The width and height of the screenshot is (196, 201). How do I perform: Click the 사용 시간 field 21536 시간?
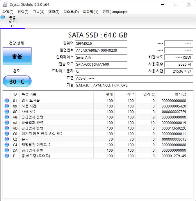(x=179, y=71)
